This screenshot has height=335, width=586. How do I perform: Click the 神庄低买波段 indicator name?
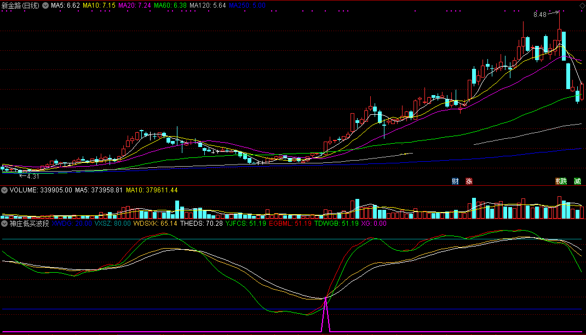pos(29,224)
